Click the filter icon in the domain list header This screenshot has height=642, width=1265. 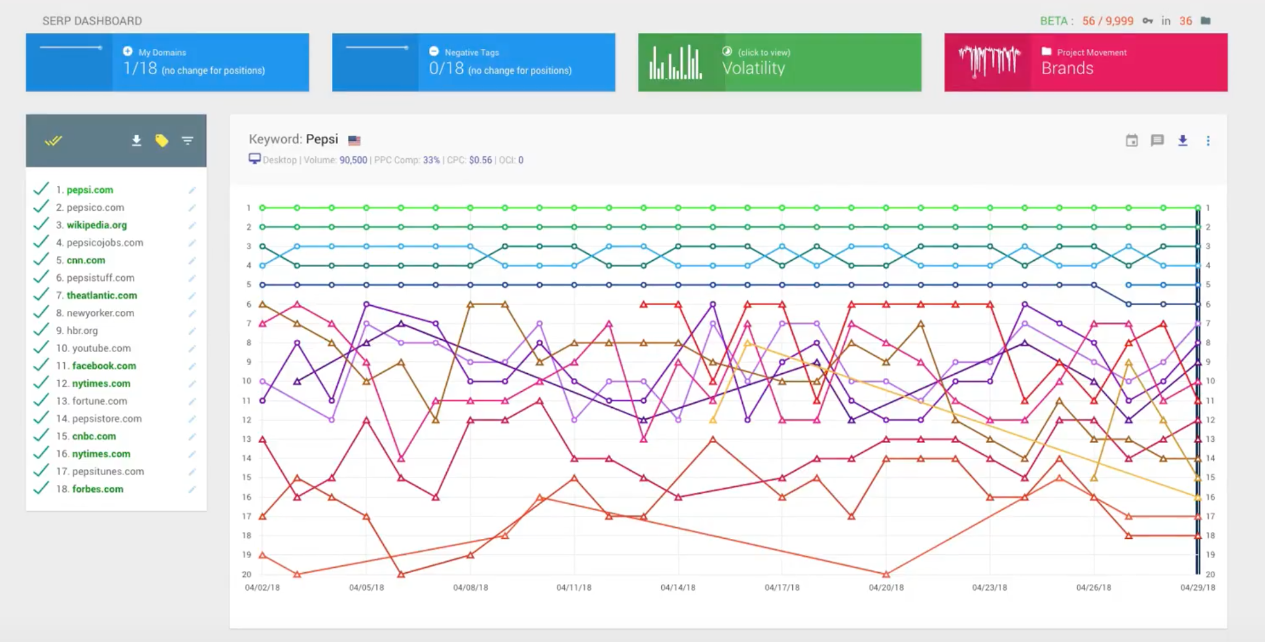[x=187, y=140]
